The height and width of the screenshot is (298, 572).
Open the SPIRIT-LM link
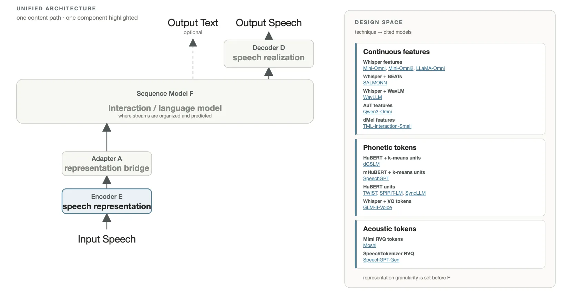391,193
